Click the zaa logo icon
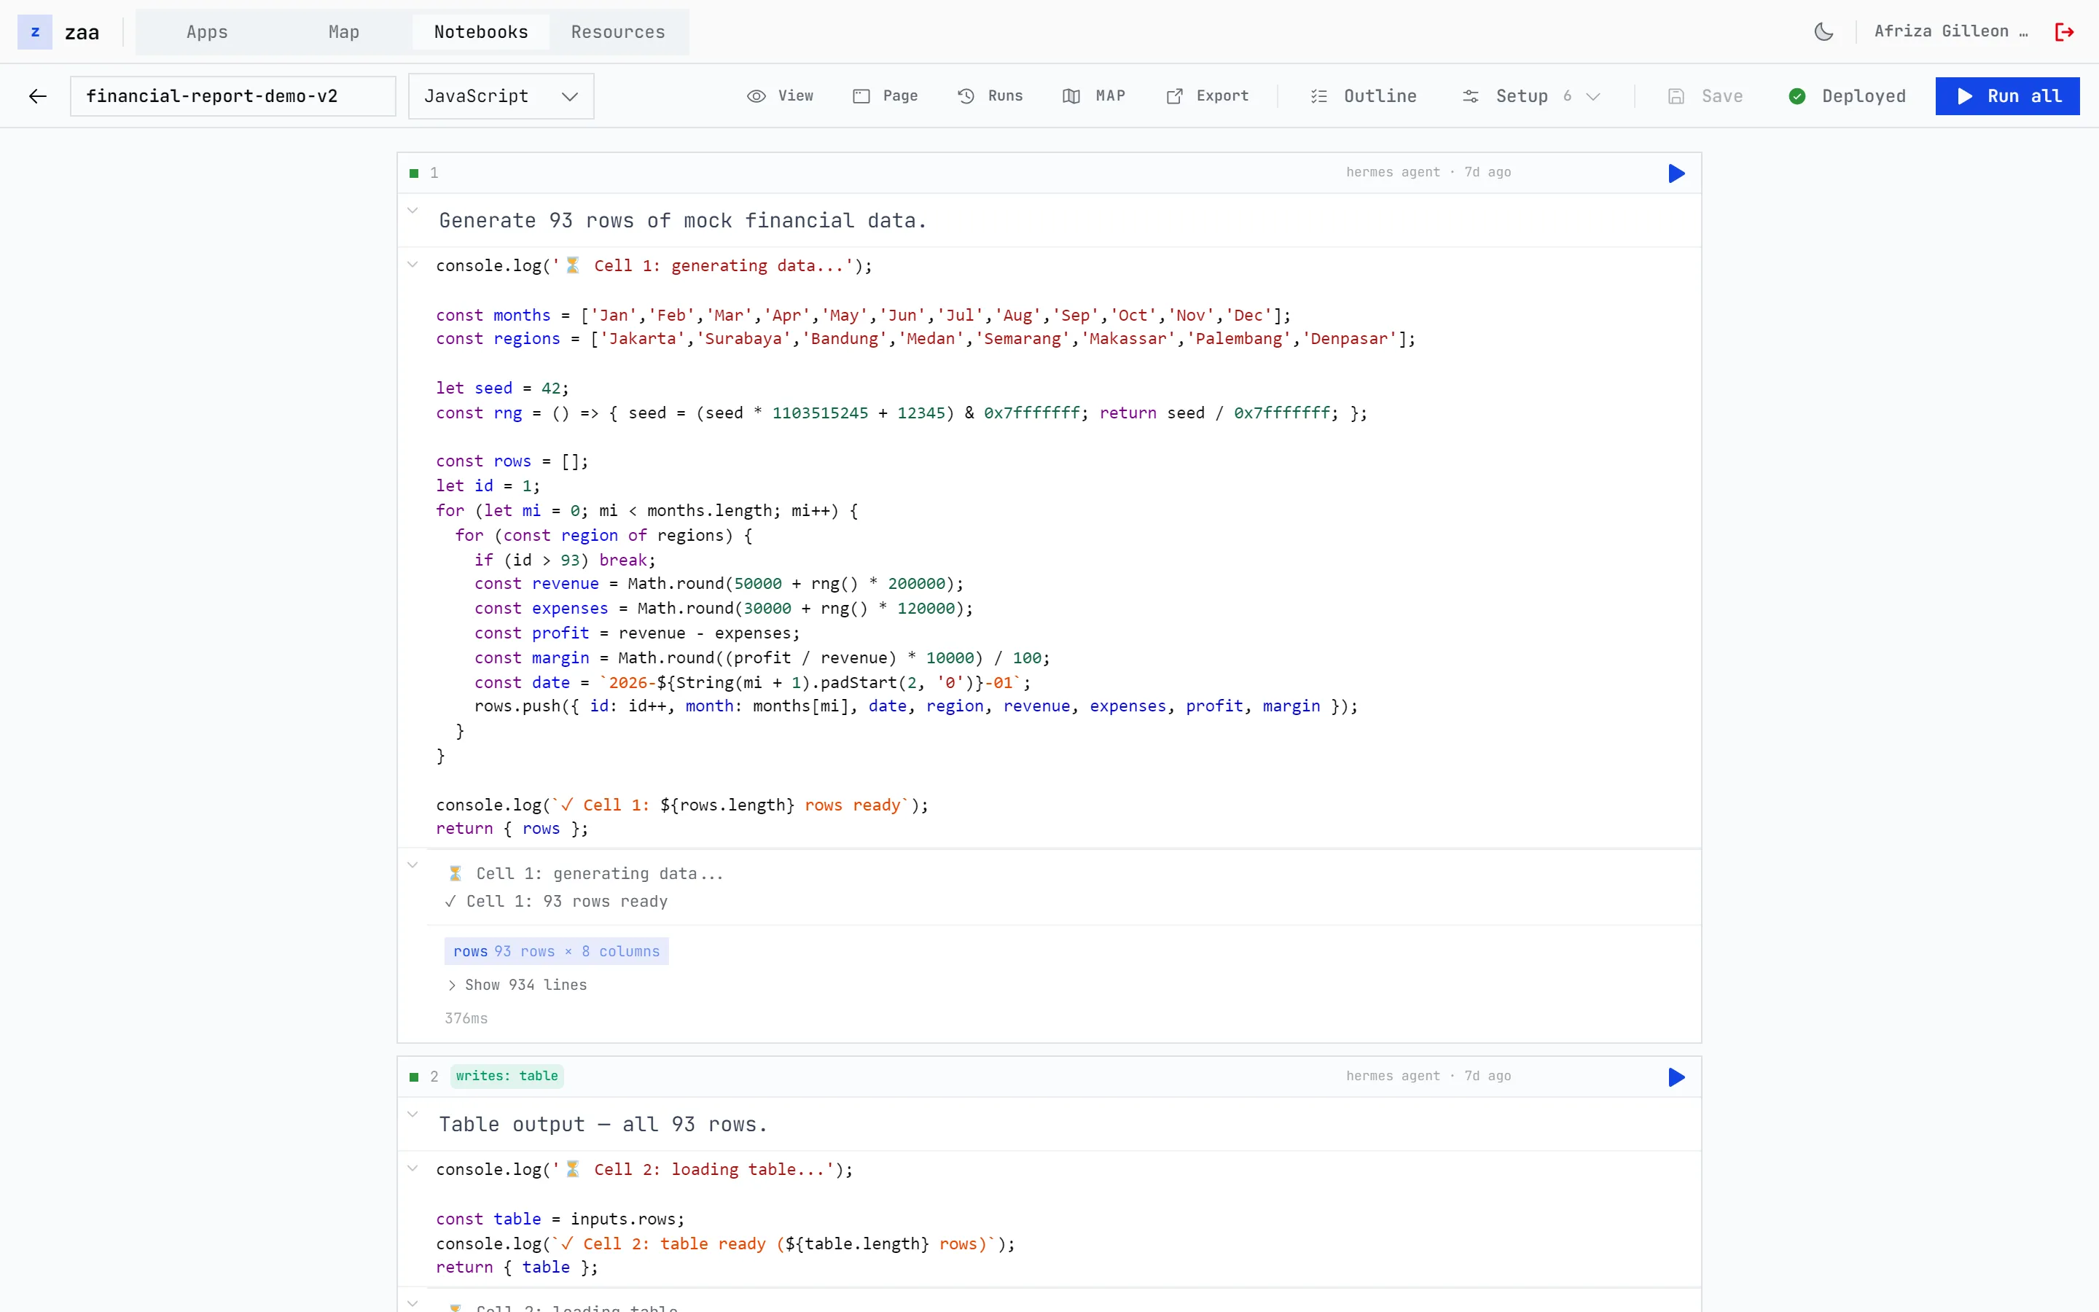Image resolution: width=2099 pixels, height=1312 pixels. pyautogui.click(x=35, y=32)
